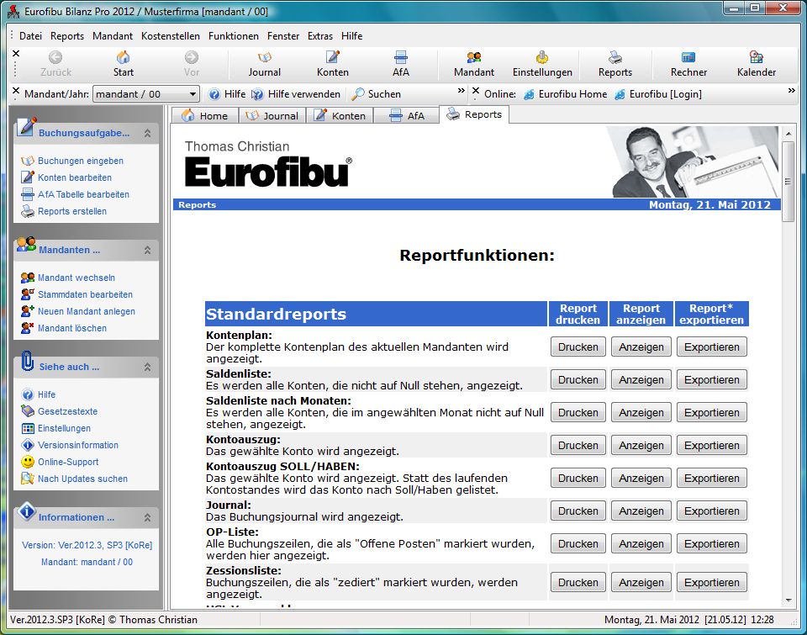Screen dimensions: 807x635
Task: Open the Datei menu
Action: point(30,36)
